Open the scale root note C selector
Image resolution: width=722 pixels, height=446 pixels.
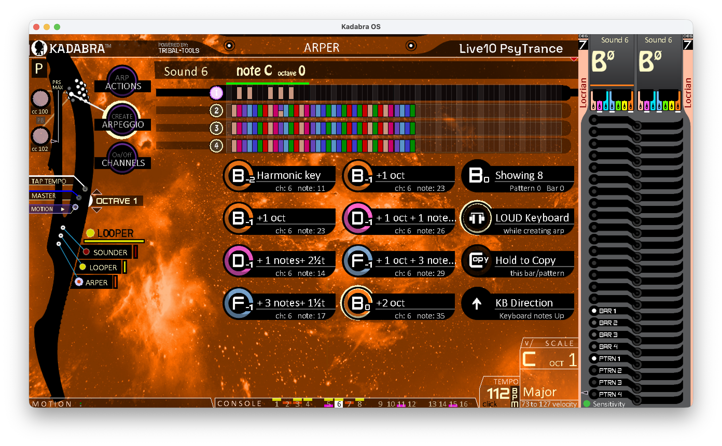(x=529, y=359)
